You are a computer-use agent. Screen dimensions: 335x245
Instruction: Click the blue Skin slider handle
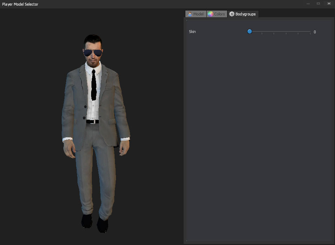(x=249, y=32)
